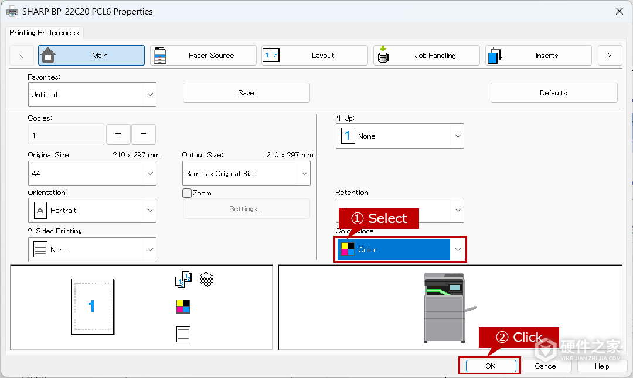Click the CMYK color icon in preview
The image size is (633, 378).
coord(183,306)
